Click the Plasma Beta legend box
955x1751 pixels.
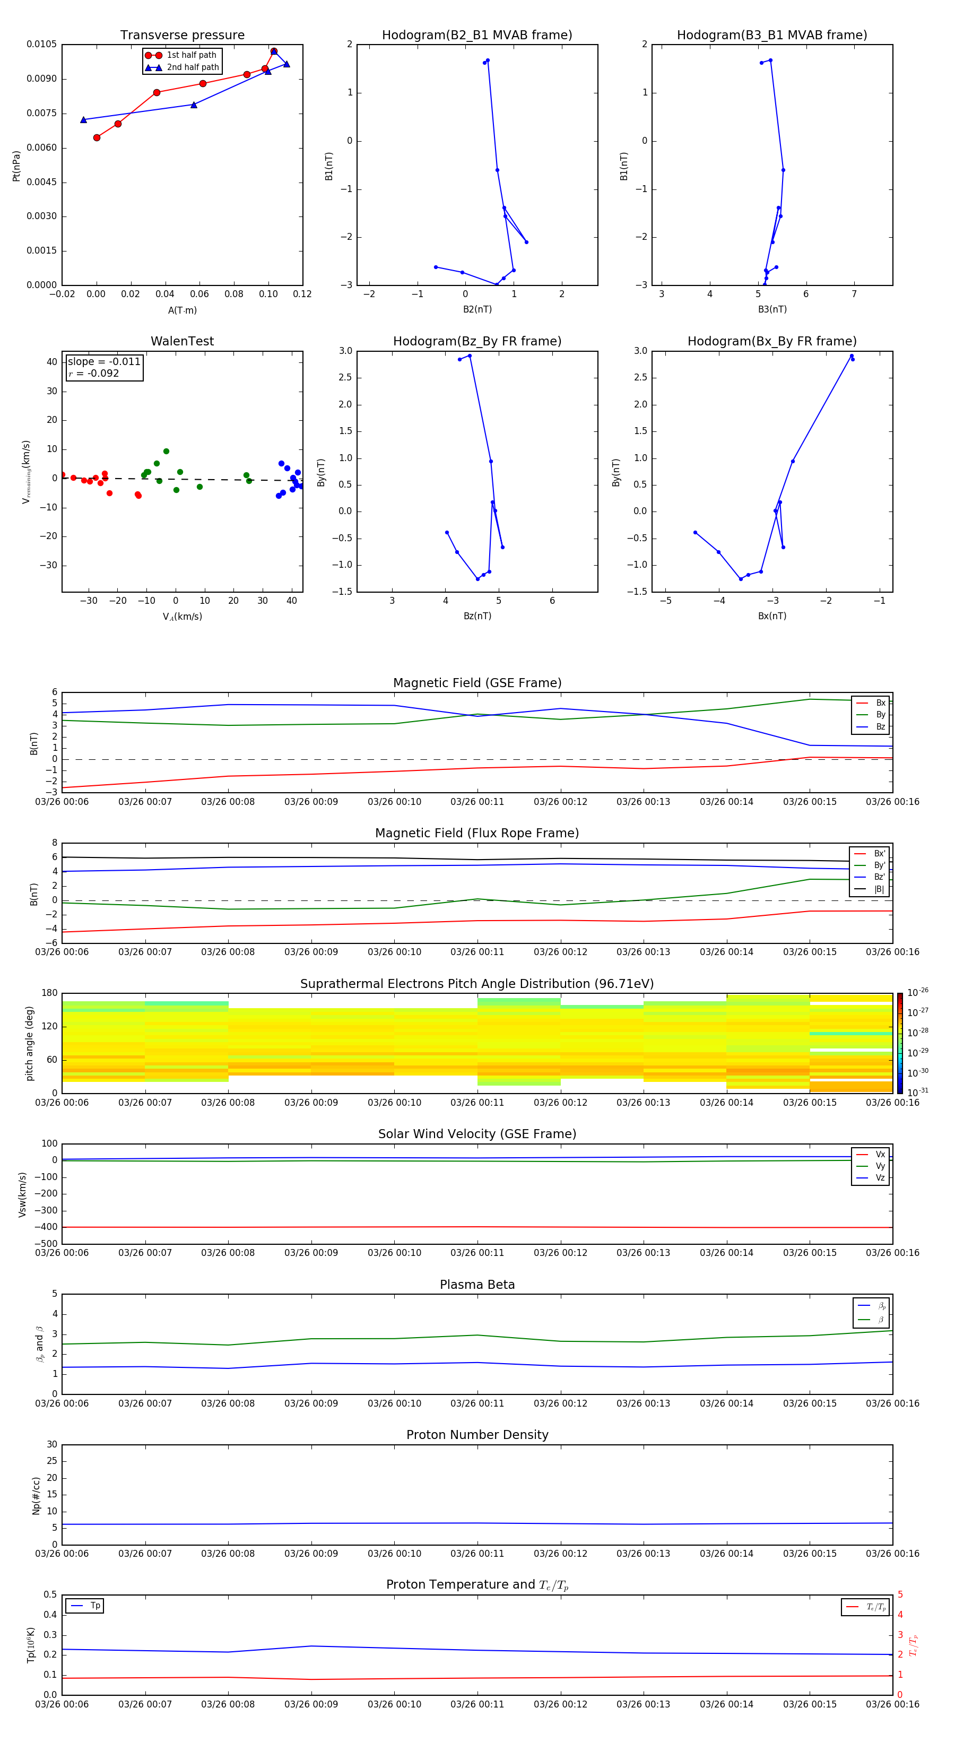(871, 1313)
